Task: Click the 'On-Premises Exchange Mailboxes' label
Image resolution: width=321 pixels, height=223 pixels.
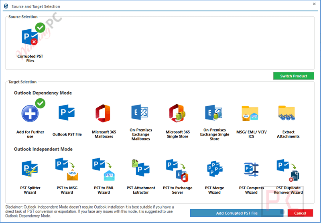Action: [141, 134]
